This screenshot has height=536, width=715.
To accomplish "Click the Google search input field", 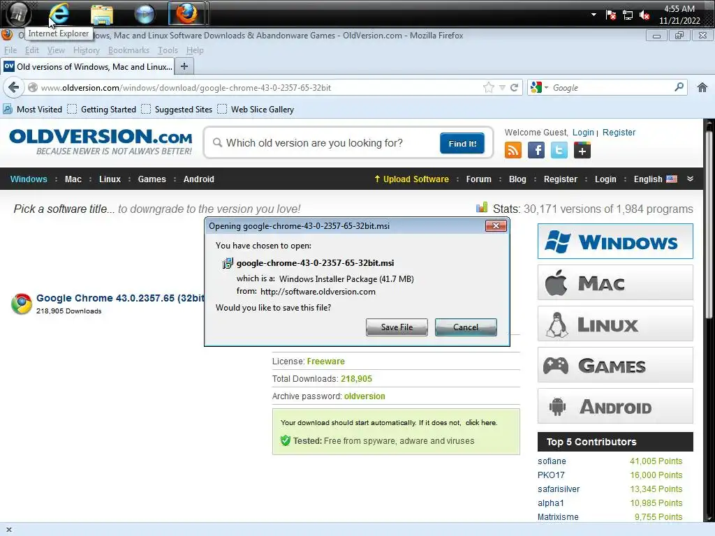I will coord(611,87).
